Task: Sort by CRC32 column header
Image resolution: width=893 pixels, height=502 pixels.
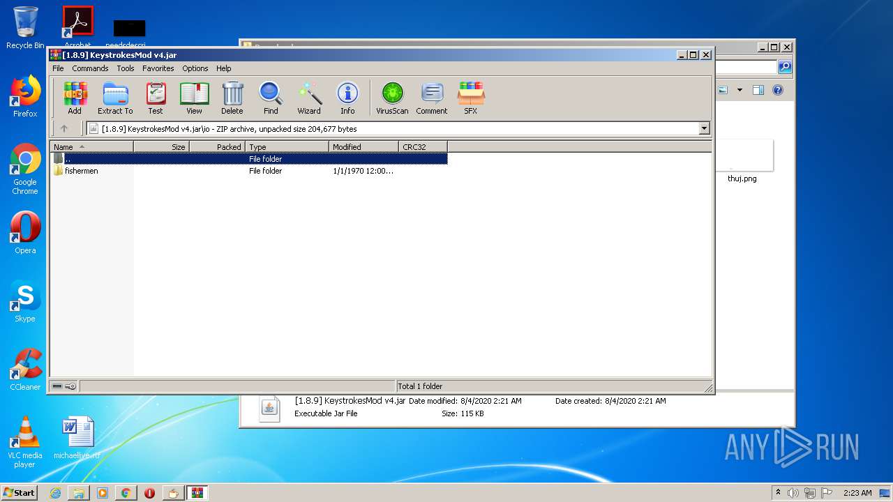Action: tap(423, 146)
